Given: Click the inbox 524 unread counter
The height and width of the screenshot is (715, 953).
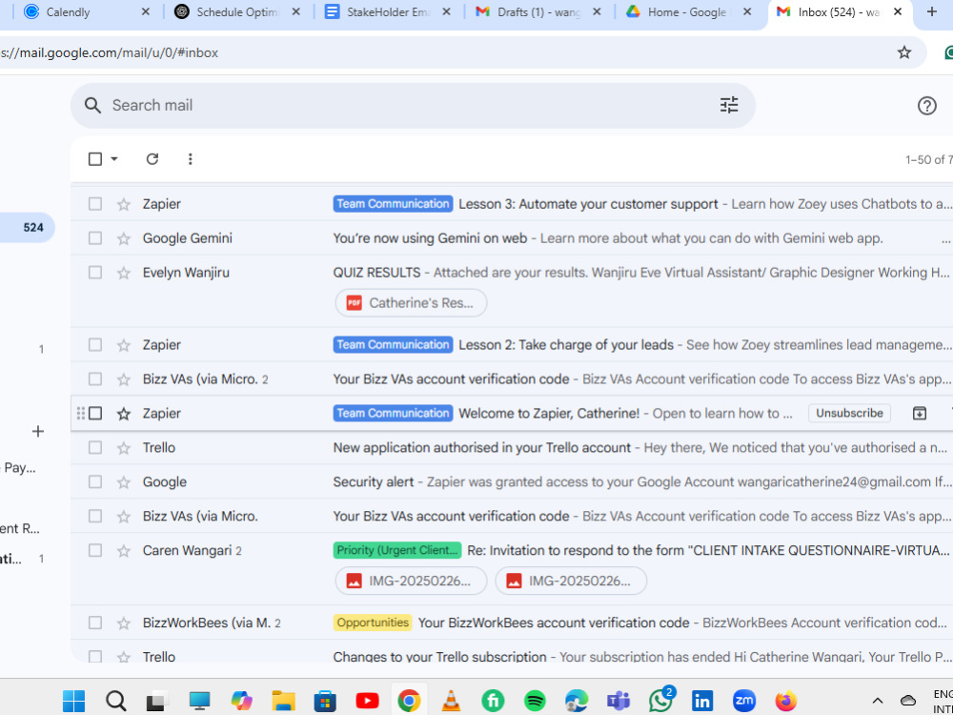Looking at the screenshot, I should pos(33,228).
